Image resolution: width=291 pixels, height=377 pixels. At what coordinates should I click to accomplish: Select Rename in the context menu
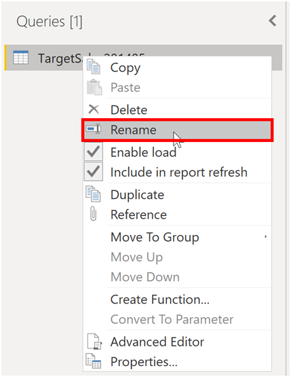click(178, 130)
